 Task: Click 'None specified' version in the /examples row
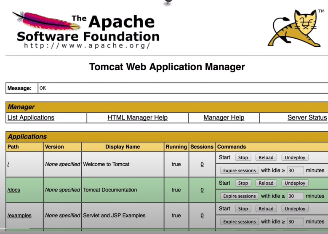(x=63, y=215)
